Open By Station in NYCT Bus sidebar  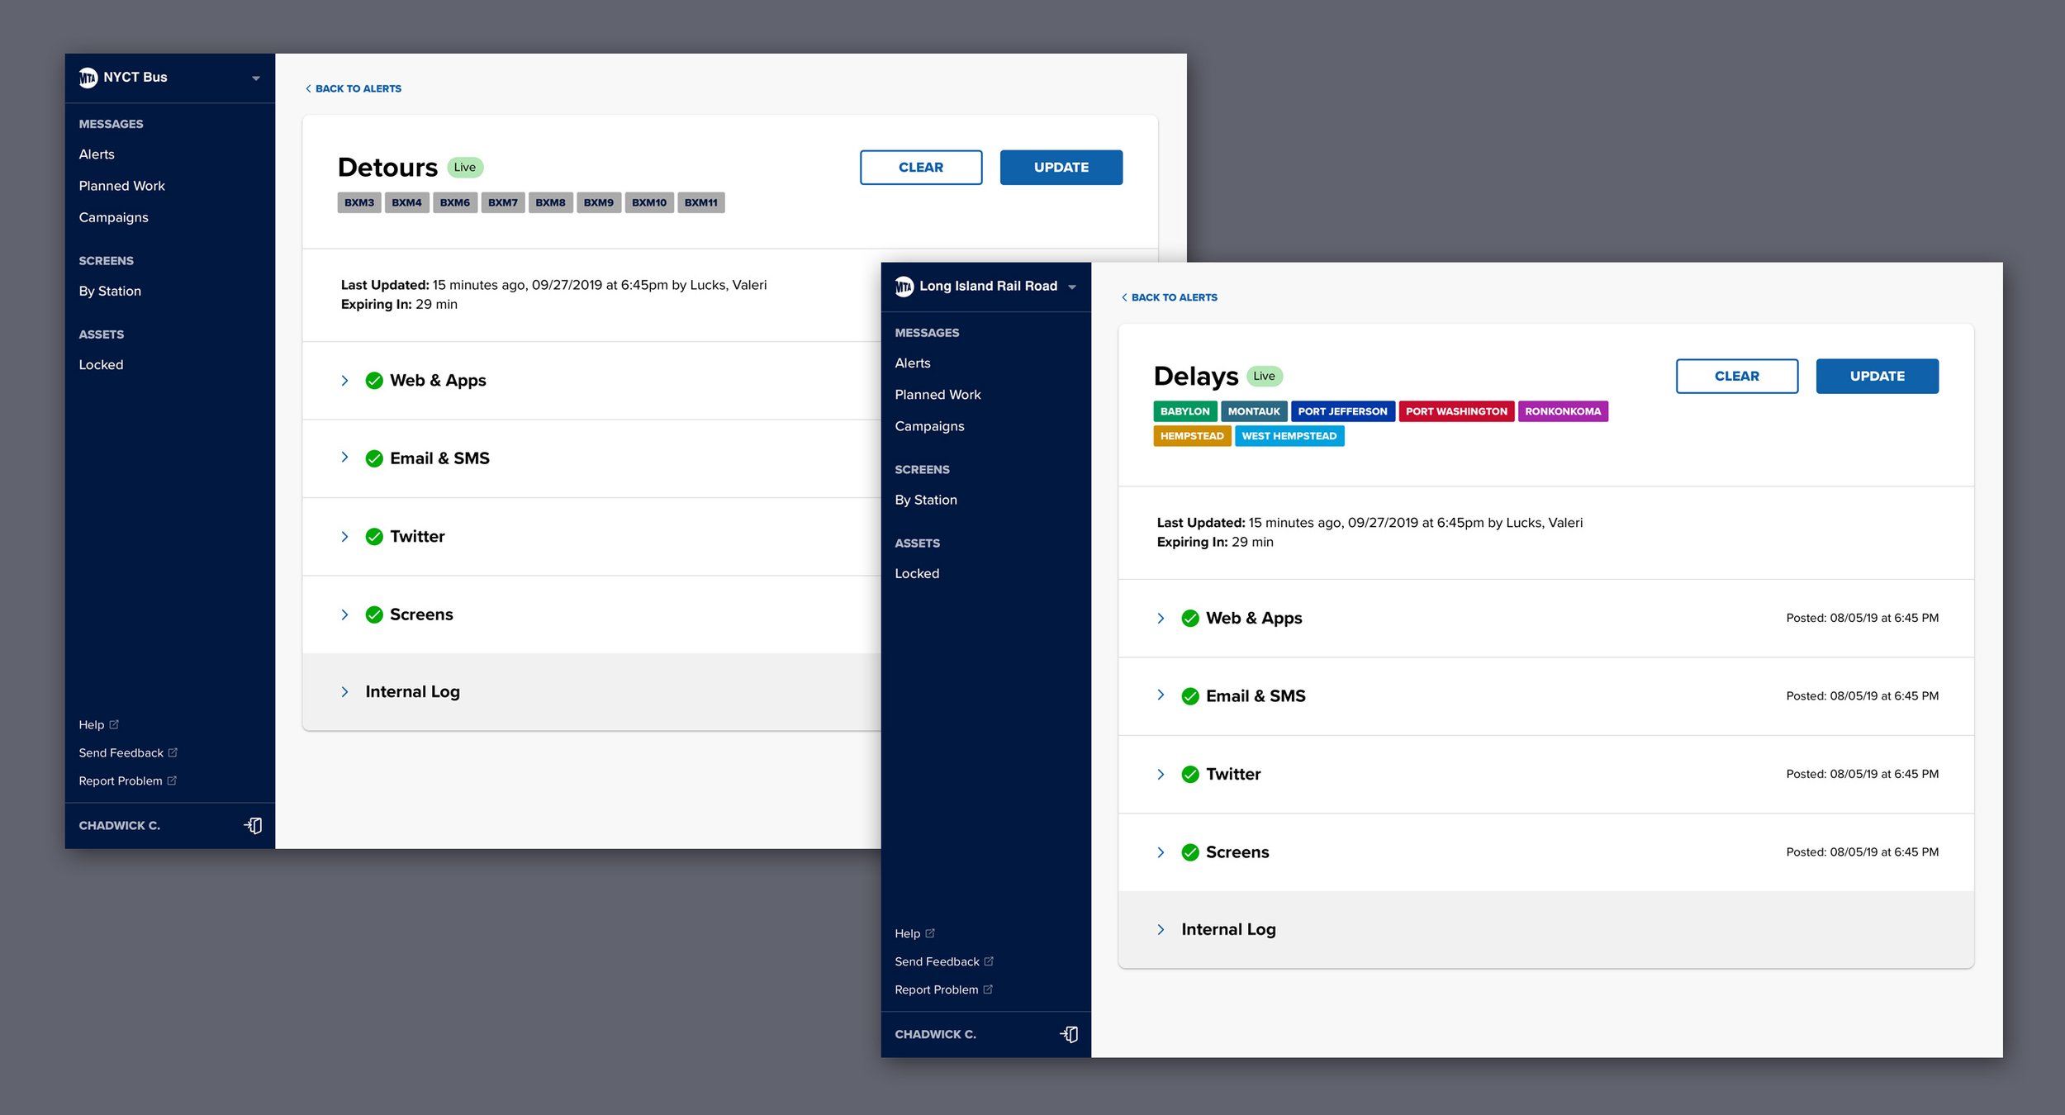(x=110, y=291)
